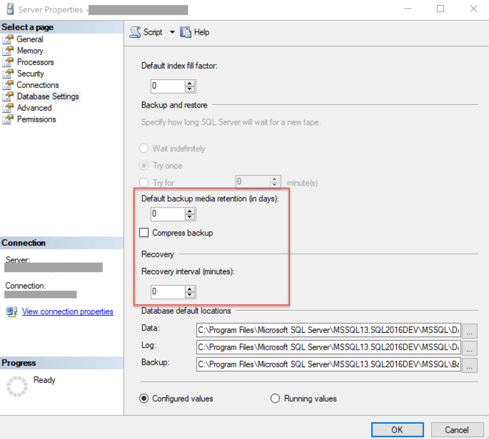
Task: Click the Backup default location path field
Action: (x=329, y=364)
